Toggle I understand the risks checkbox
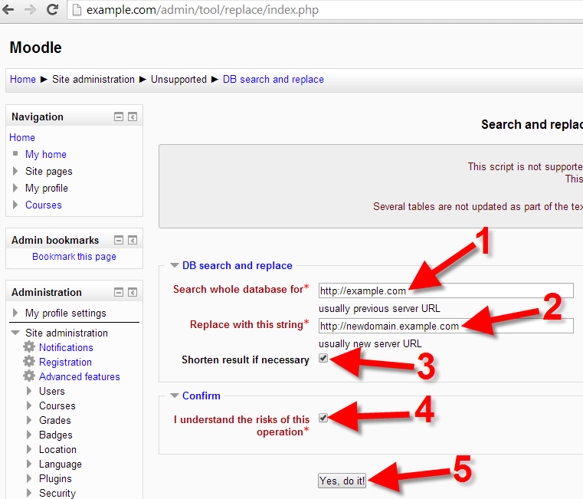Viewport: 583px width, 499px height. point(323,418)
